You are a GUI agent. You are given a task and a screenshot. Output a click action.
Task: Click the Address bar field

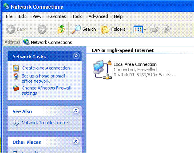point(108,42)
